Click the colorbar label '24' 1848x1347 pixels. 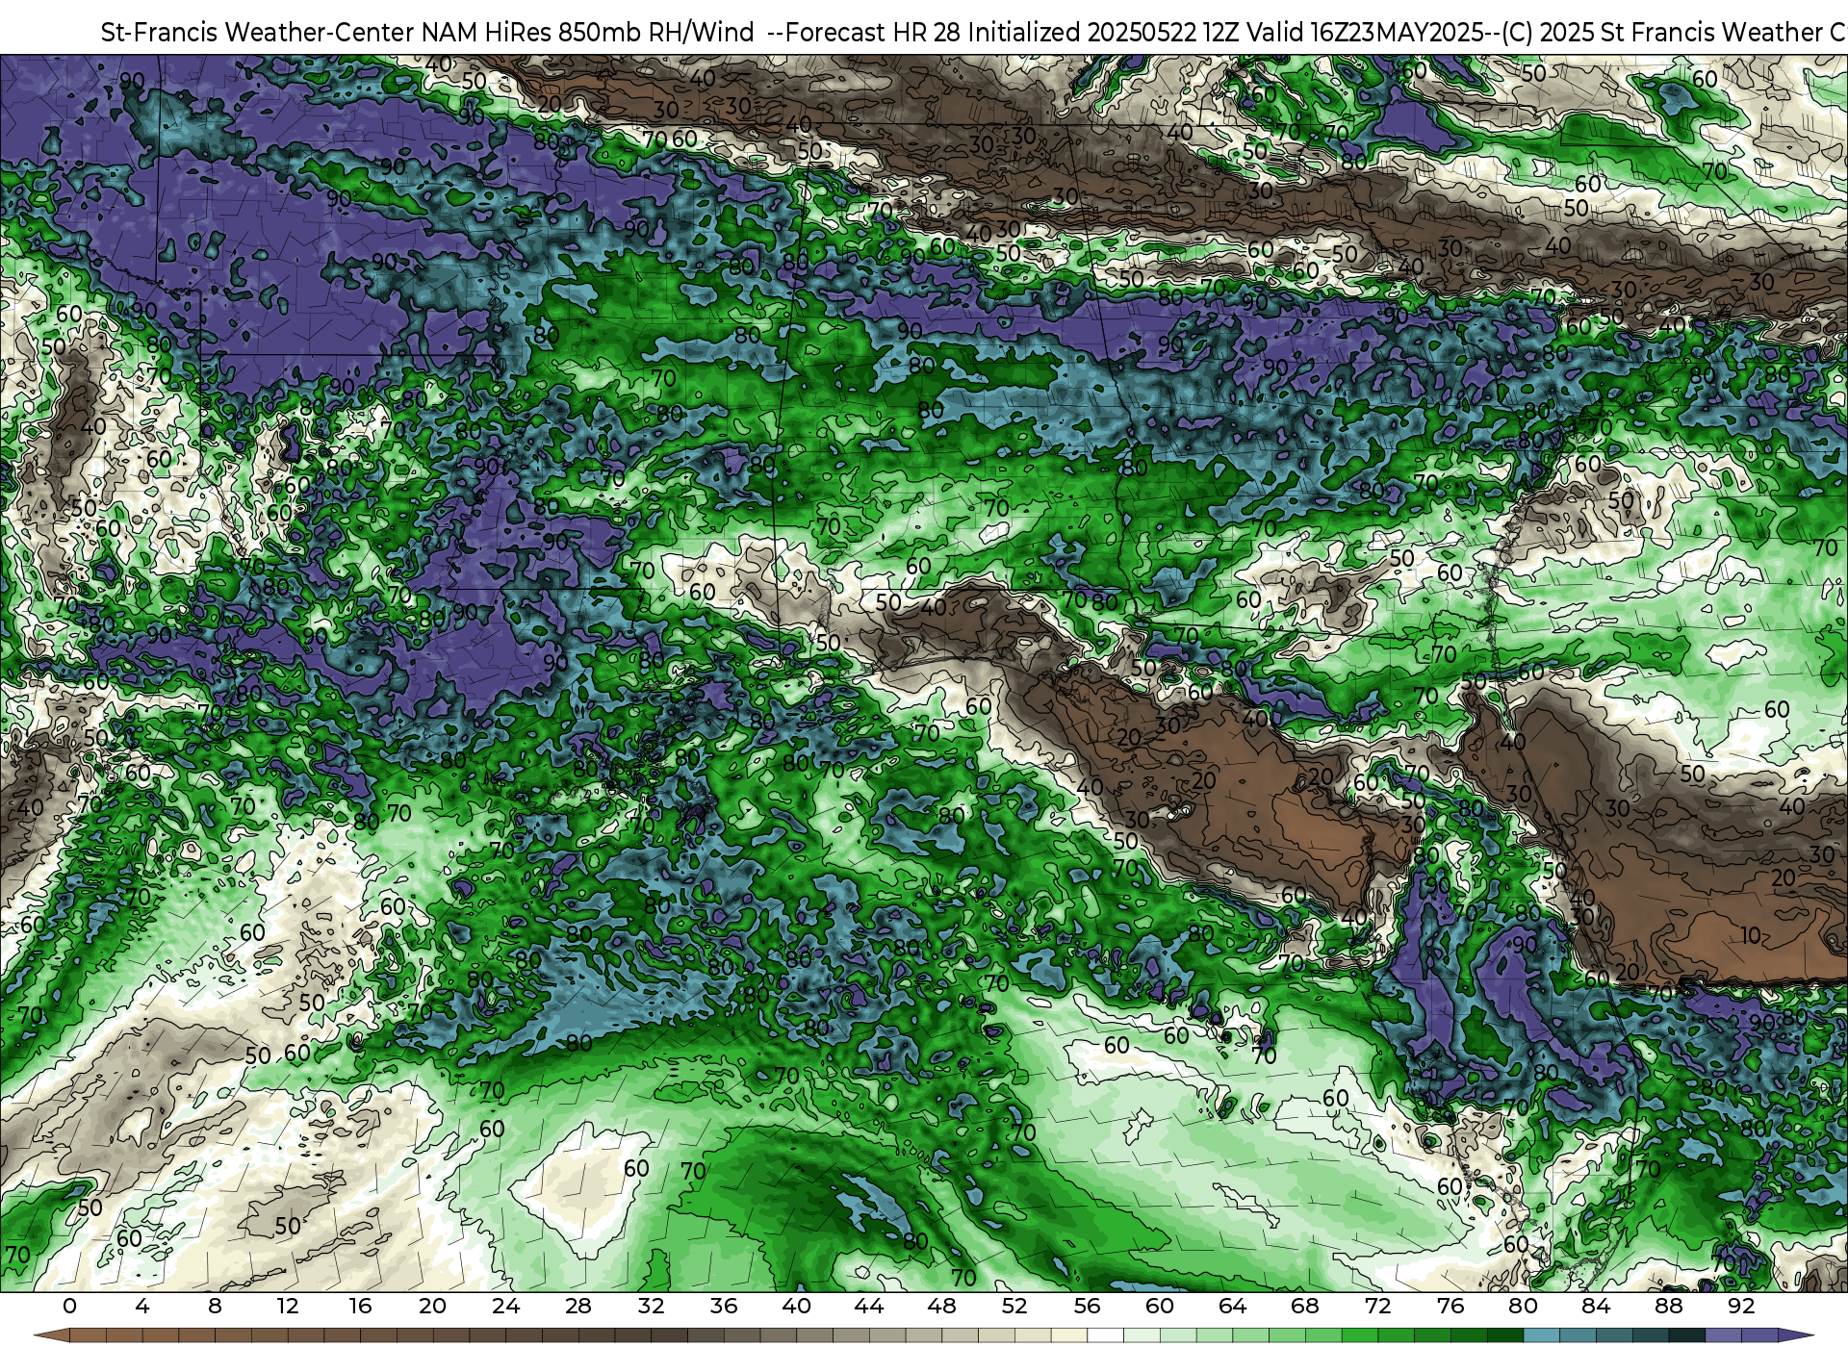click(x=505, y=1306)
